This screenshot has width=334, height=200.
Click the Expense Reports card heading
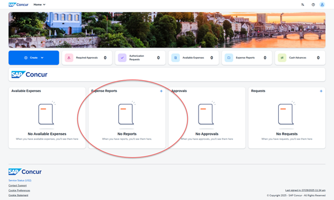(104, 91)
